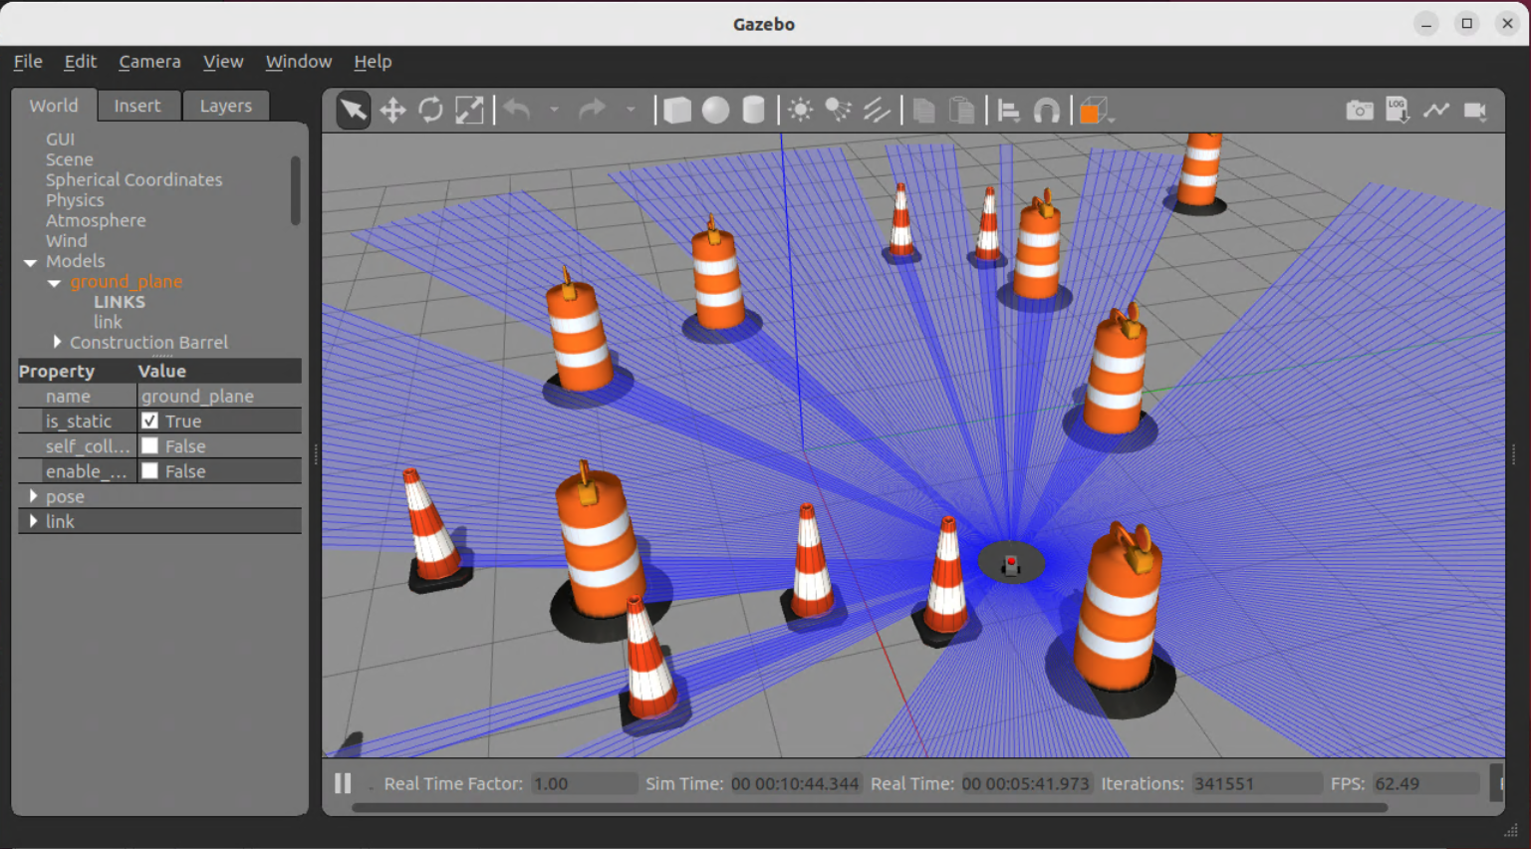This screenshot has height=849, width=1531.
Task: Click the Property column header
Action: pyautogui.click(x=57, y=371)
